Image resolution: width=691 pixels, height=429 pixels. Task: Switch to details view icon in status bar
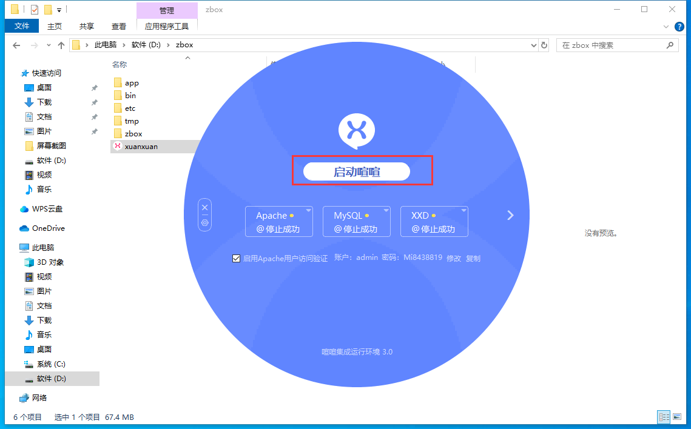[664, 417]
